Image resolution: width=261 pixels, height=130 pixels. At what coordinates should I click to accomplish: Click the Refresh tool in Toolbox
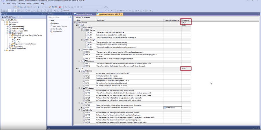tap(56, 24)
